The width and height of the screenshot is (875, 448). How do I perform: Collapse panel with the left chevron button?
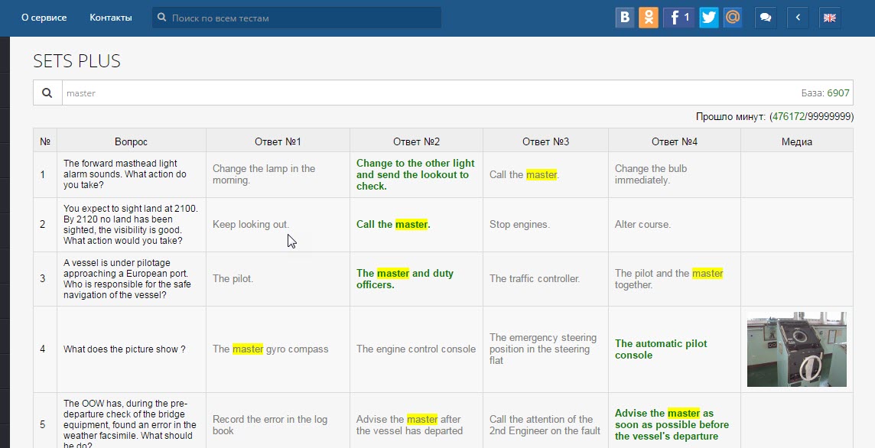tap(798, 18)
